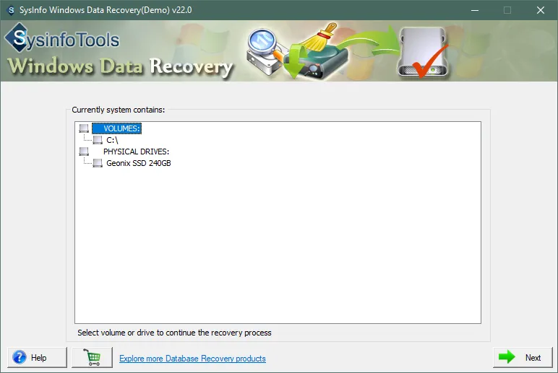Check the Geonix SSD 240GB checkbox

98,163
